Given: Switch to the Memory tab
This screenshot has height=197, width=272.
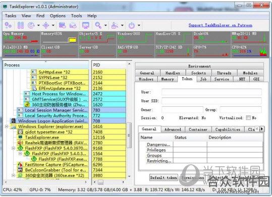Looking at the screenshot, I should click(168, 79).
